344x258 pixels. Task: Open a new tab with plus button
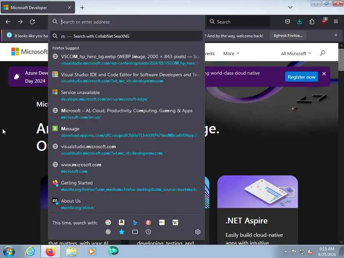[x=82, y=8]
